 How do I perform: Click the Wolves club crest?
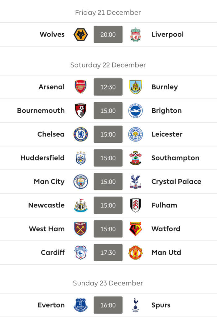pyautogui.click(x=80, y=34)
